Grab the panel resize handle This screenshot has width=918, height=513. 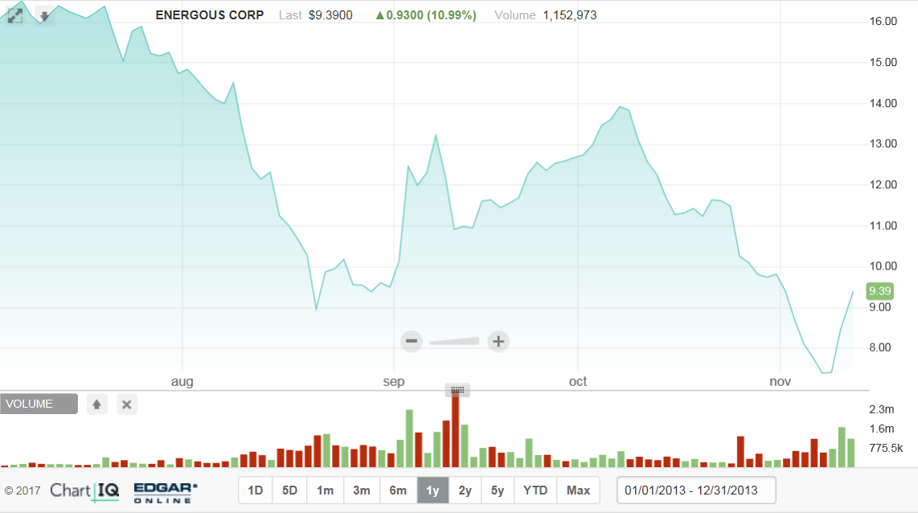click(457, 389)
